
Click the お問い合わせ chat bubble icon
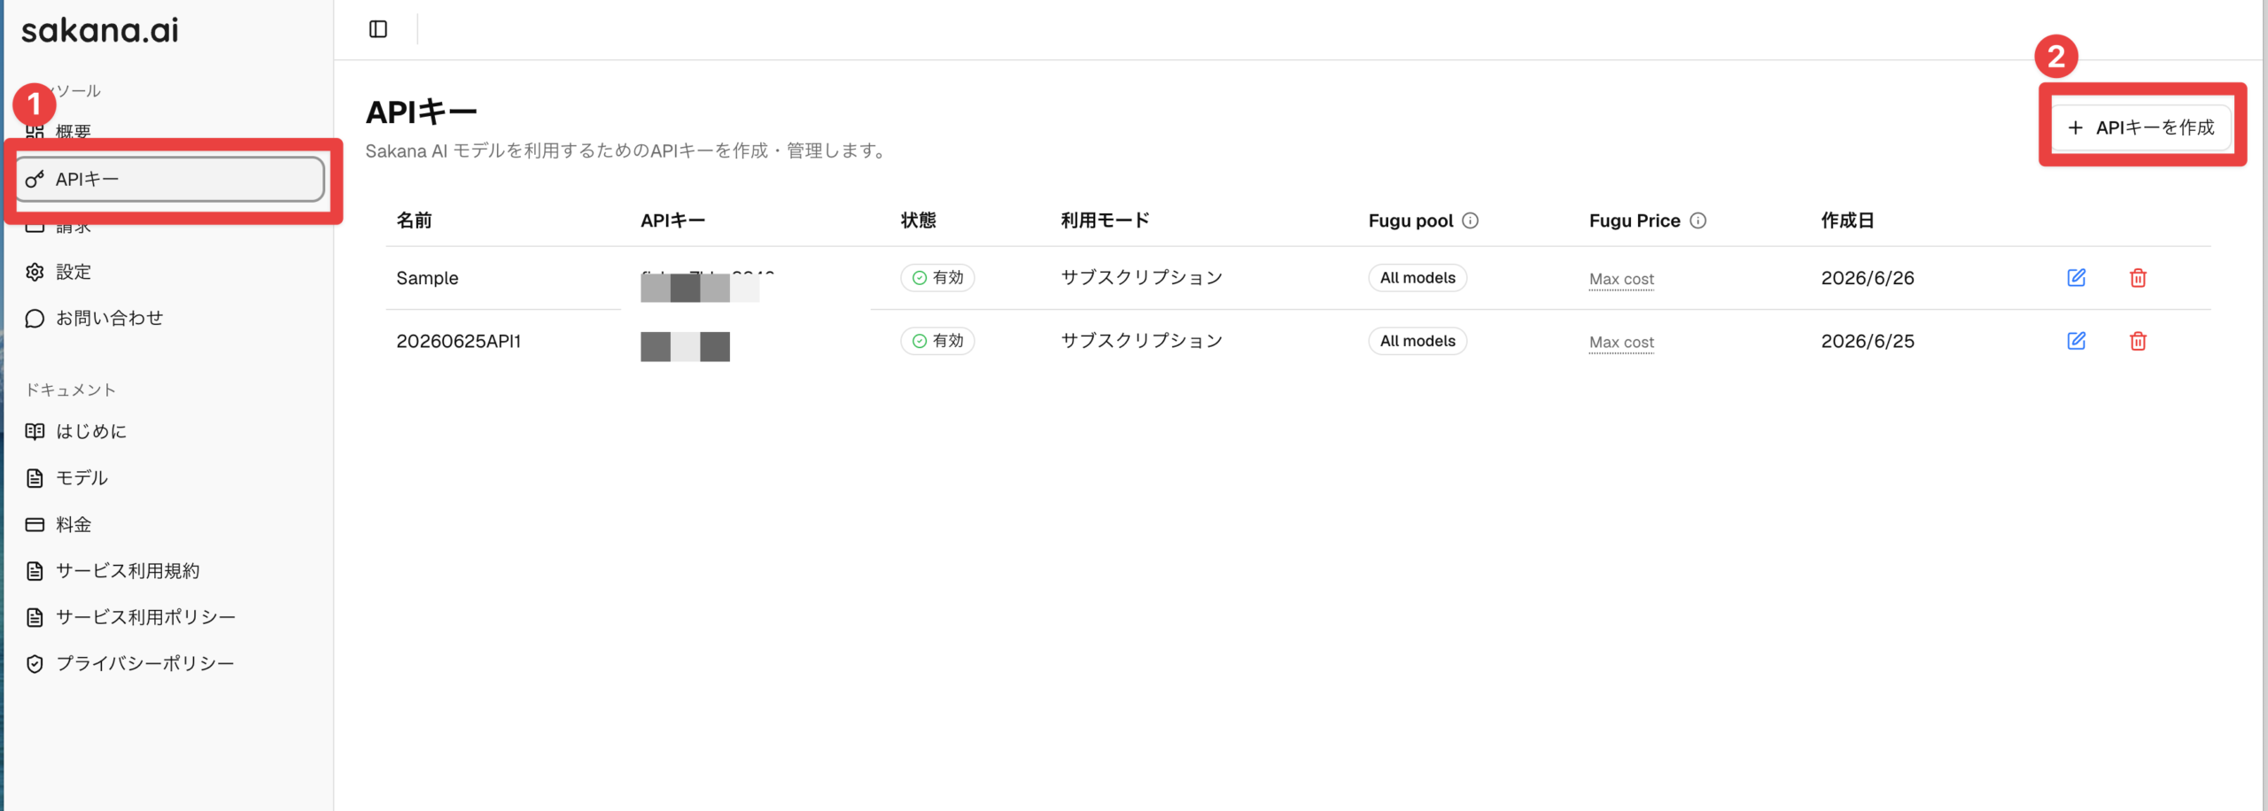[35, 318]
